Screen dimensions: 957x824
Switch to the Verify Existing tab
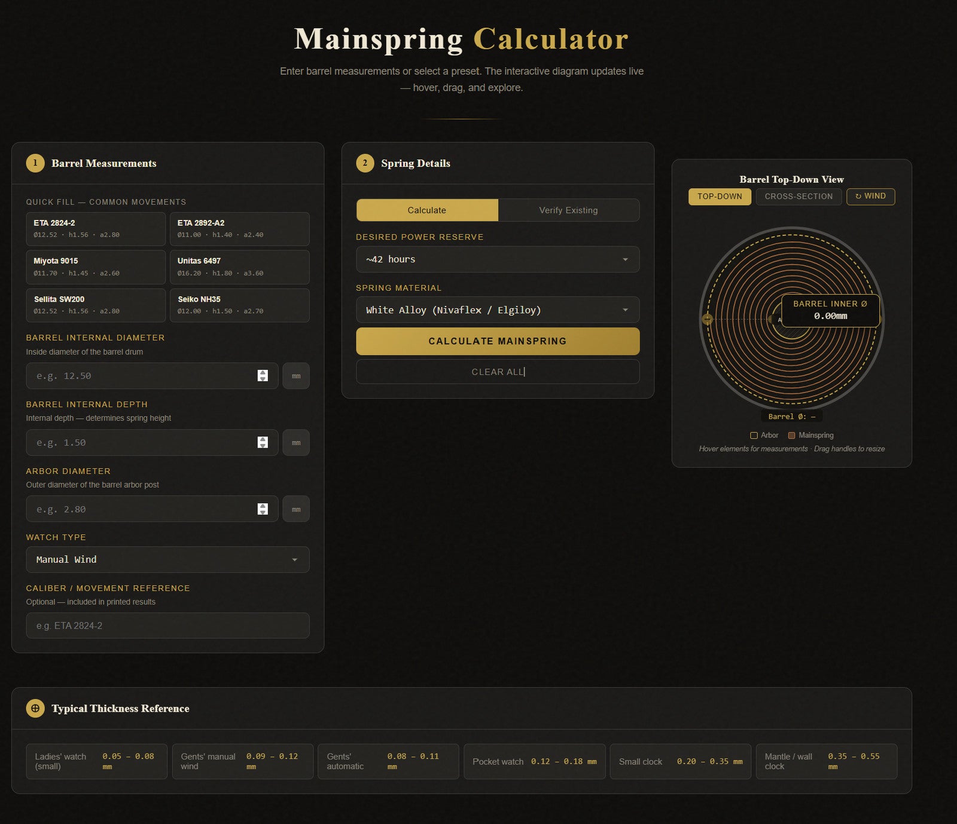click(x=568, y=210)
